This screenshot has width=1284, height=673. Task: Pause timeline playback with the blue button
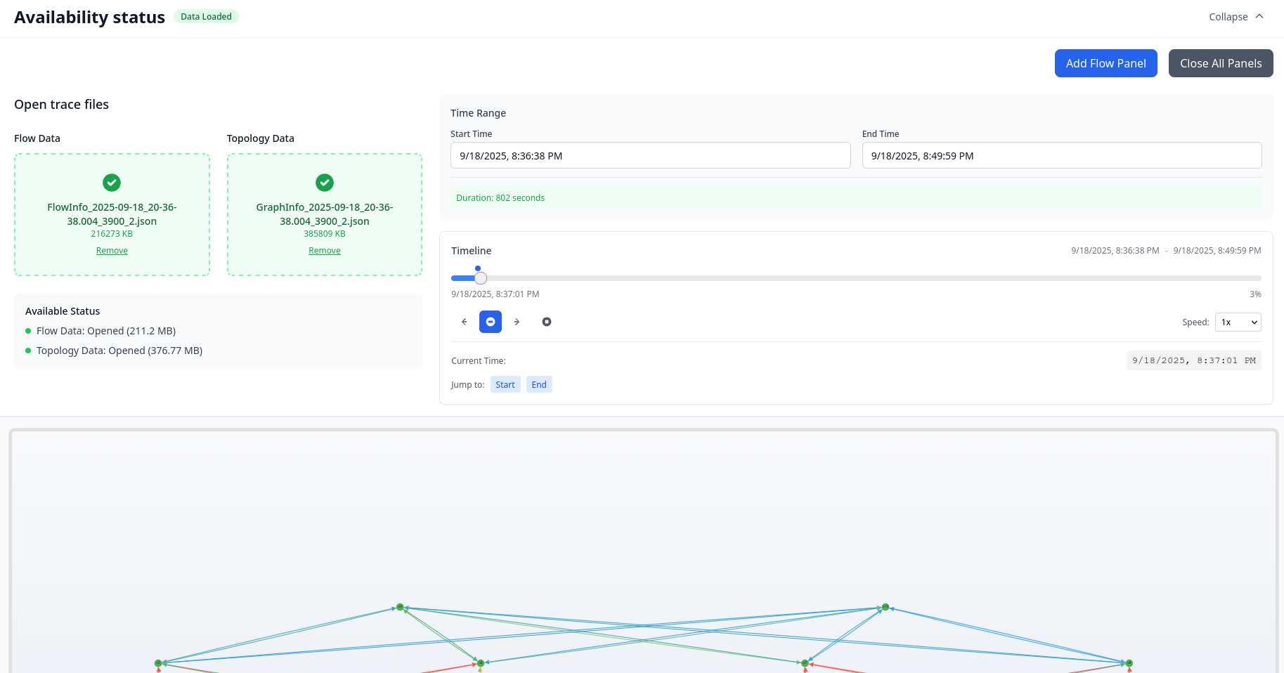(491, 322)
